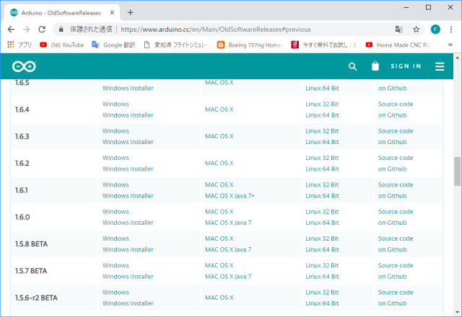
Task: Open Source code link for 1.6.0
Action: pyautogui.click(x=396, y=212)
